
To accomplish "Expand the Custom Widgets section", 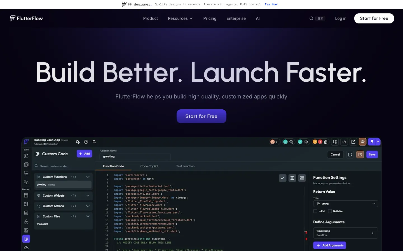I will click(x=88, y=196).
